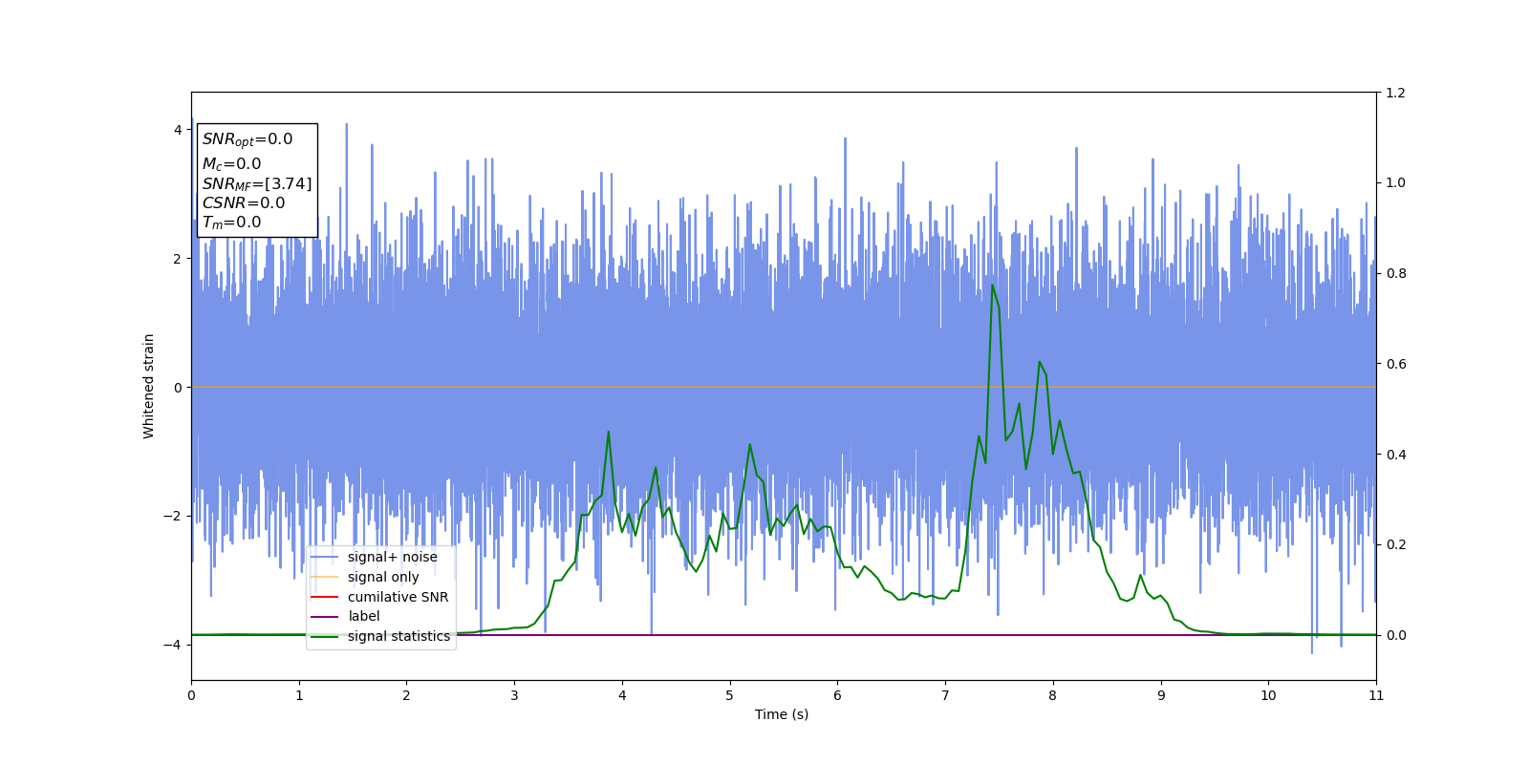Click the 'Whitened strain' y-axis label
1529x764 pixels.
[x=149, y=386]
